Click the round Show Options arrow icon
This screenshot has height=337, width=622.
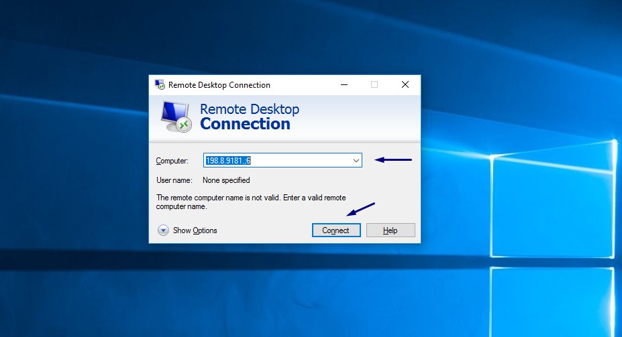[163, 230]
